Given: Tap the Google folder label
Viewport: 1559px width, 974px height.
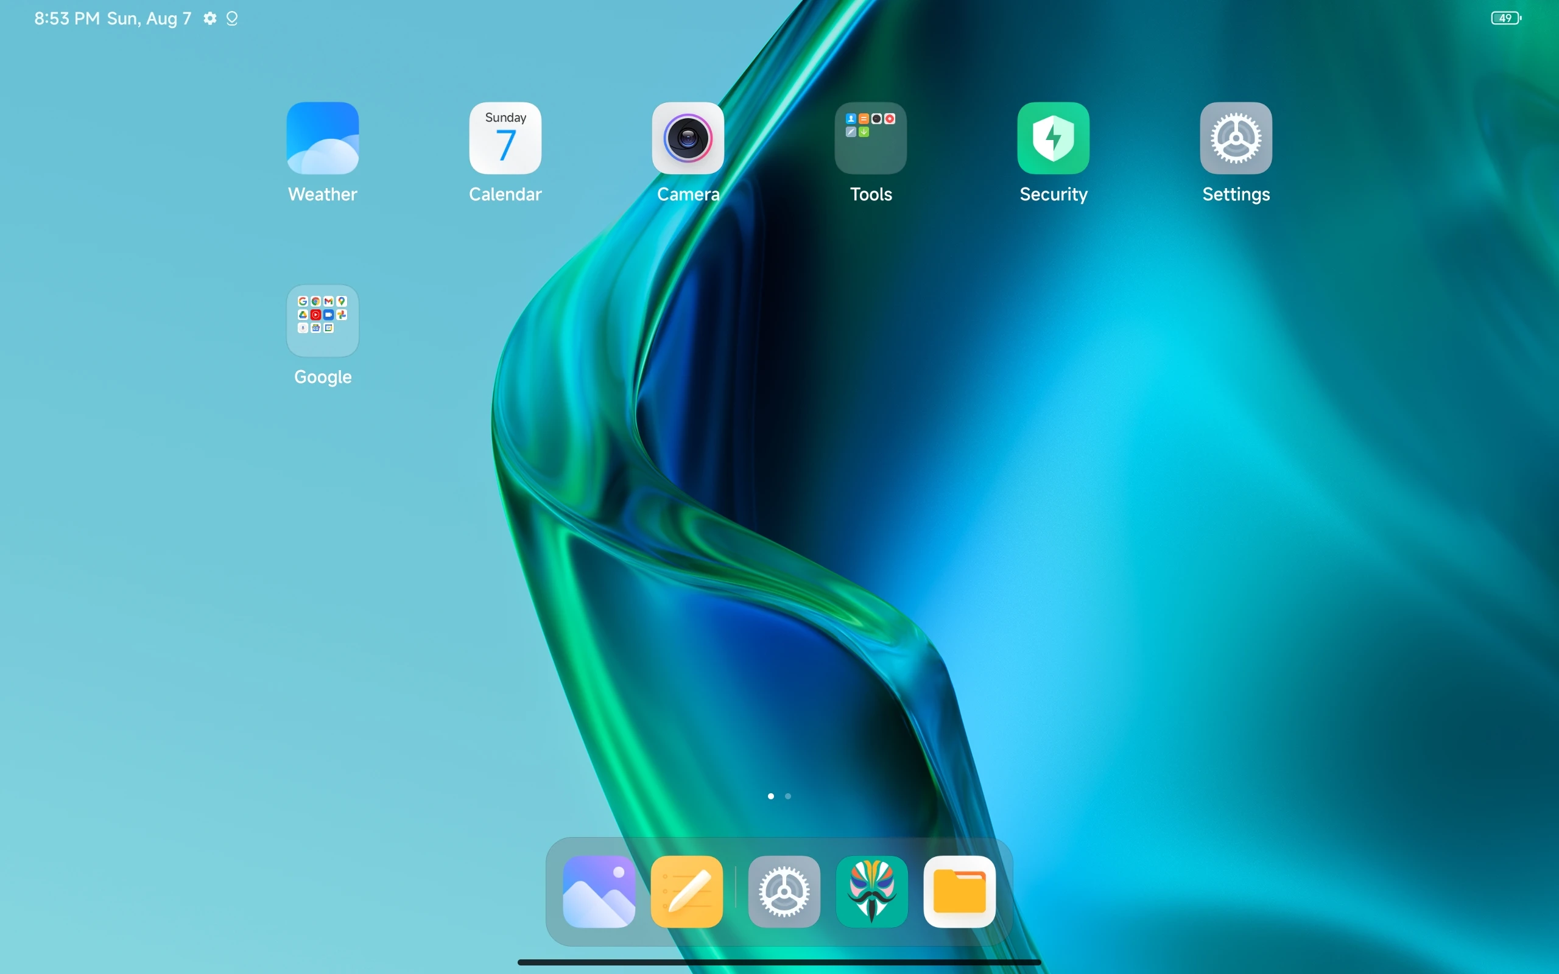Looking at the screenshot, I should point(323,377).
